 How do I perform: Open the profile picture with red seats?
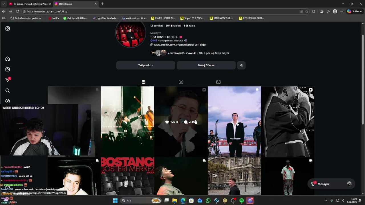click(131, 33)
